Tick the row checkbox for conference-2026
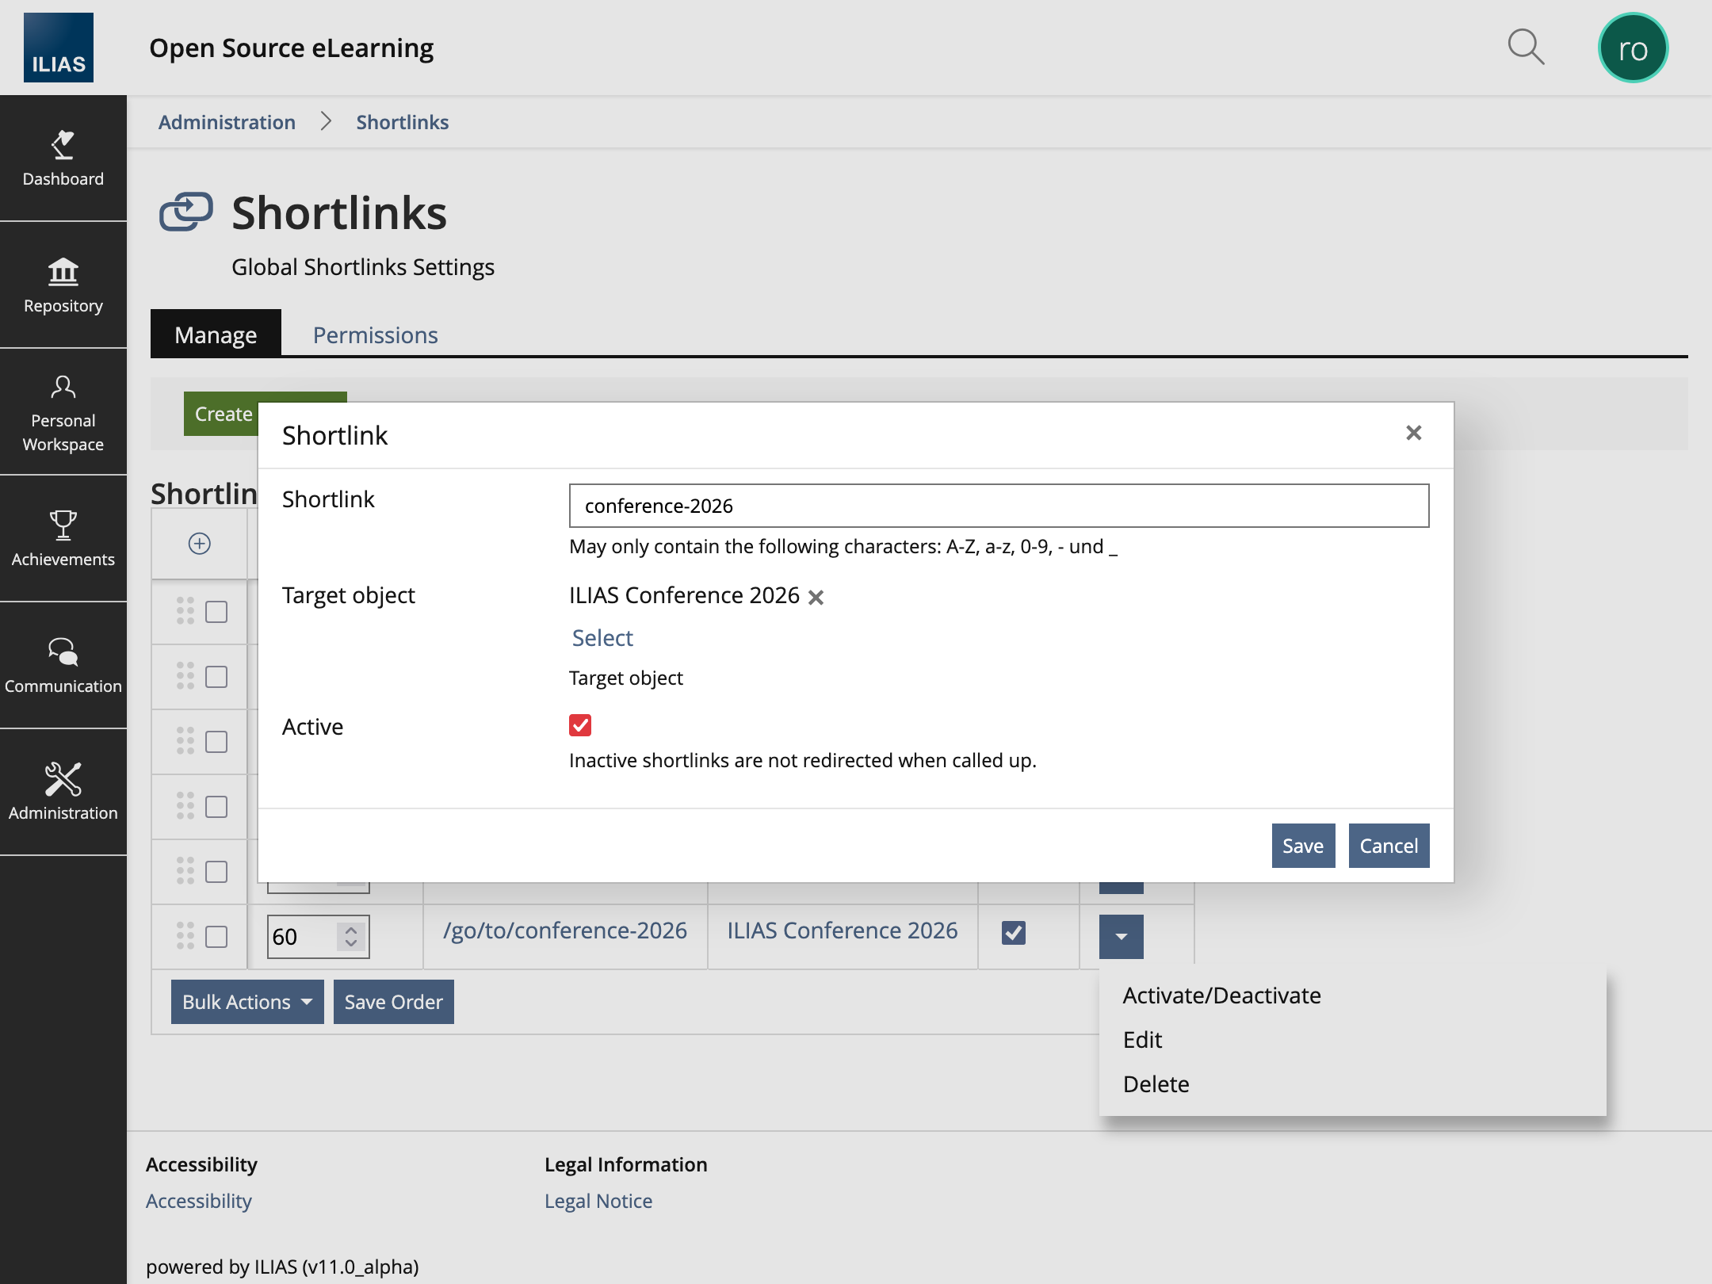 [216, 937]
